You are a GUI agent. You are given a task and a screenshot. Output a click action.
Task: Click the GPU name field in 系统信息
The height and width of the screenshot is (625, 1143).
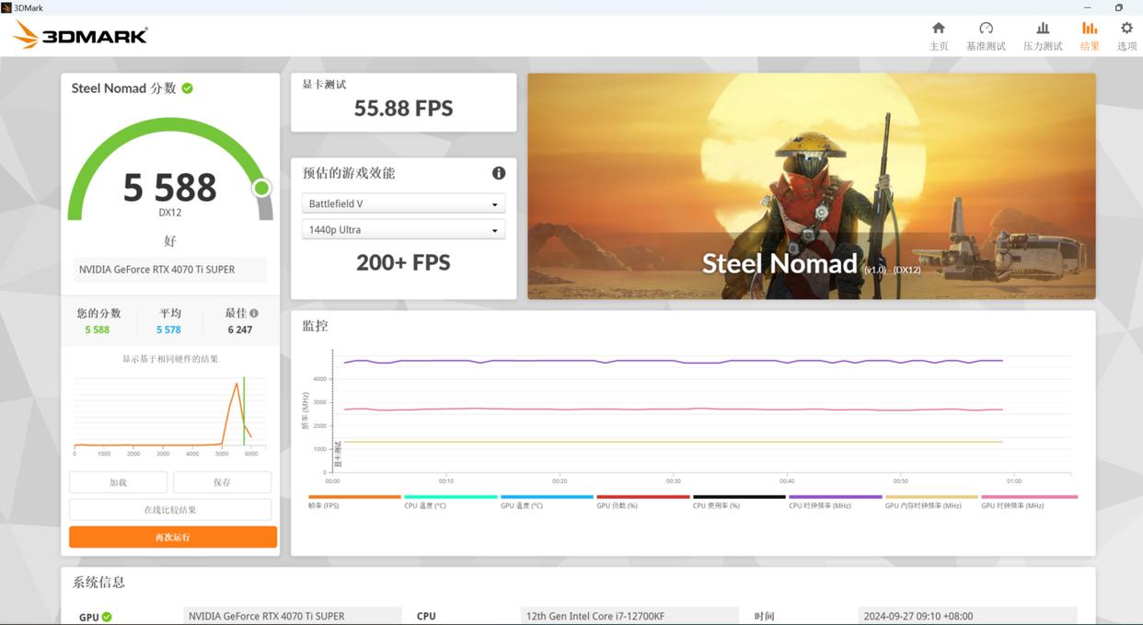click(x=293, y=617)
